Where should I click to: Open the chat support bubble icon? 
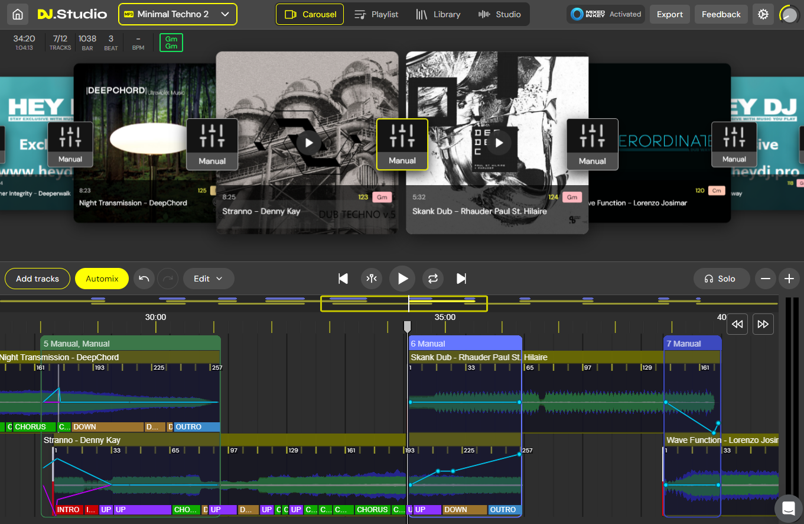788,508
